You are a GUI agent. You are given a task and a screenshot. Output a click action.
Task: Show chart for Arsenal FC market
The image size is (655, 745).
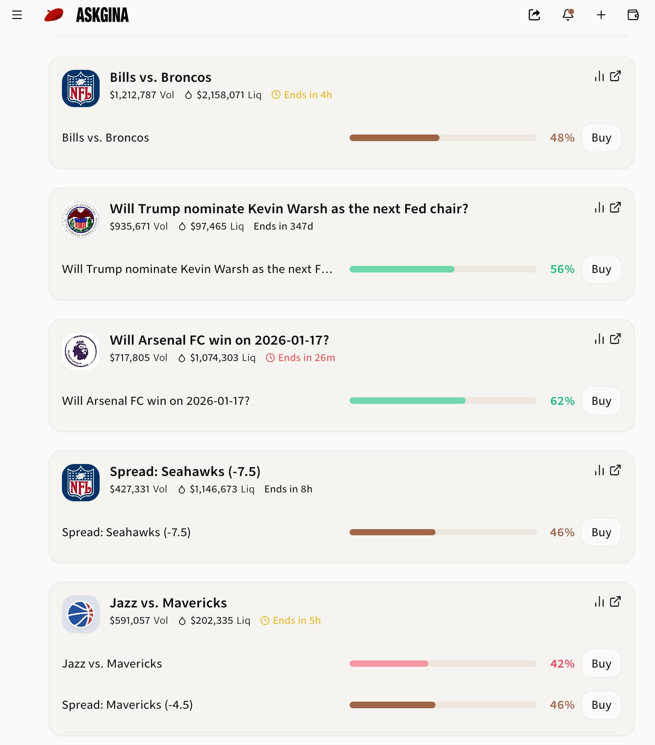(x=599, y=339)
